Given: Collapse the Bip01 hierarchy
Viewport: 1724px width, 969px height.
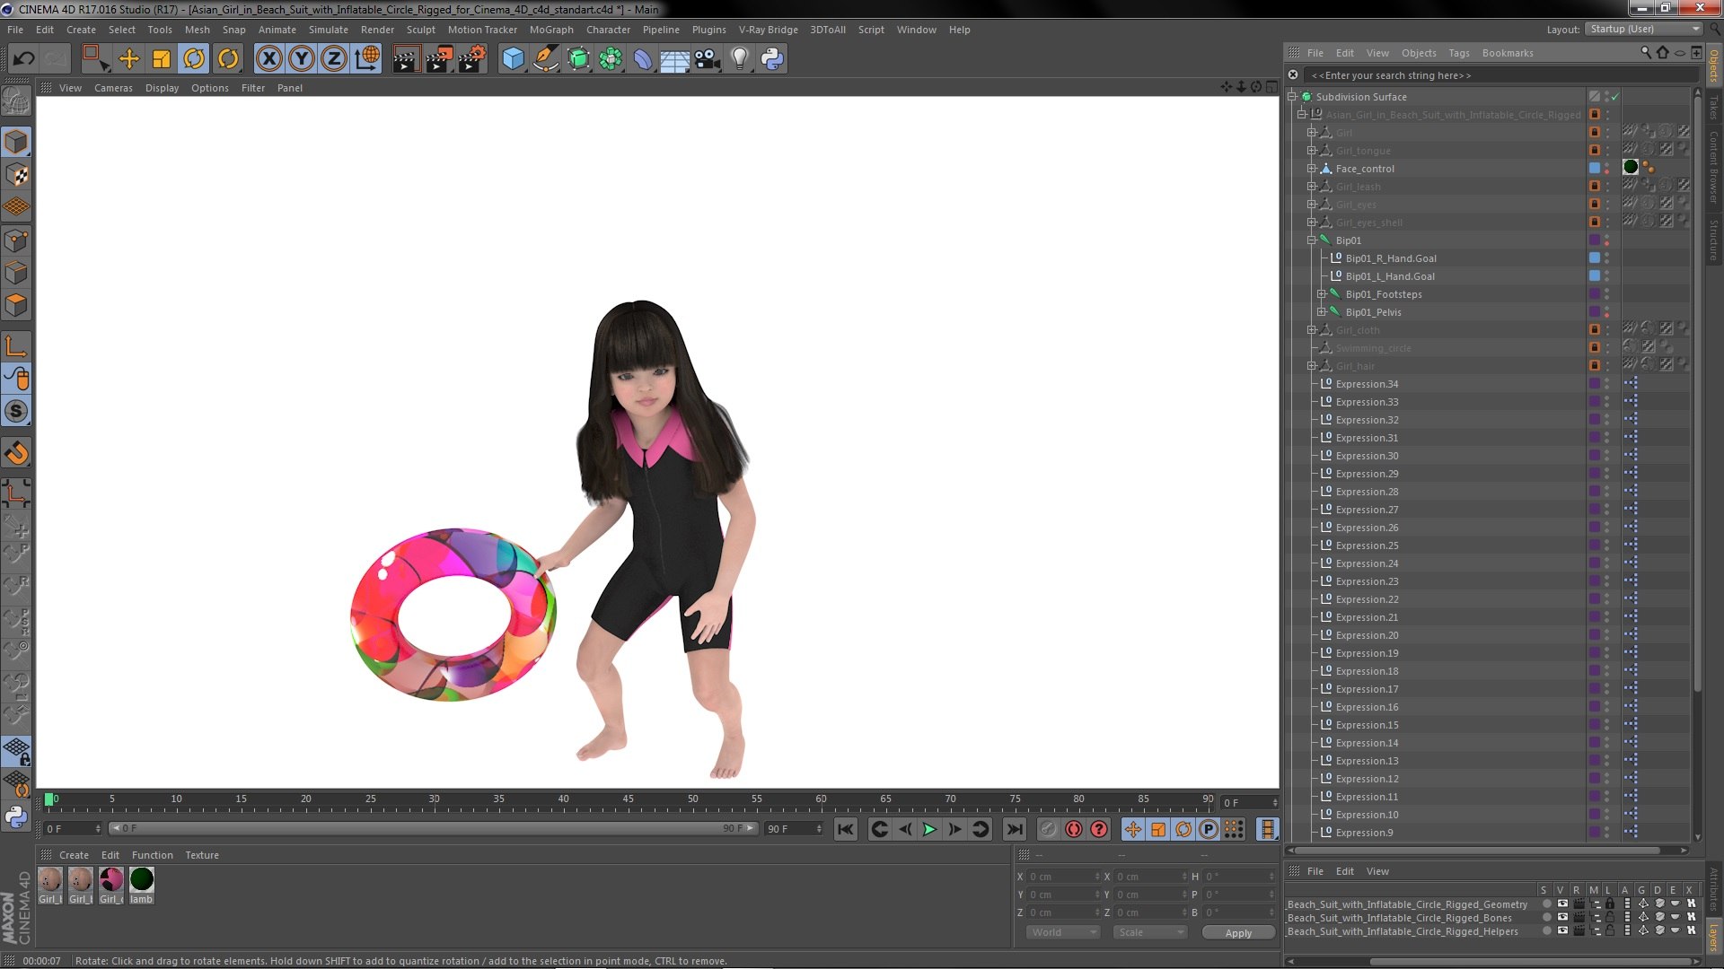Looking at the screenshot, I should 1312,240.
